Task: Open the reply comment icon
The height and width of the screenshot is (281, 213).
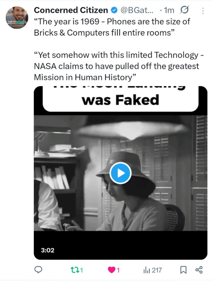Action: (x=38, y=270)
